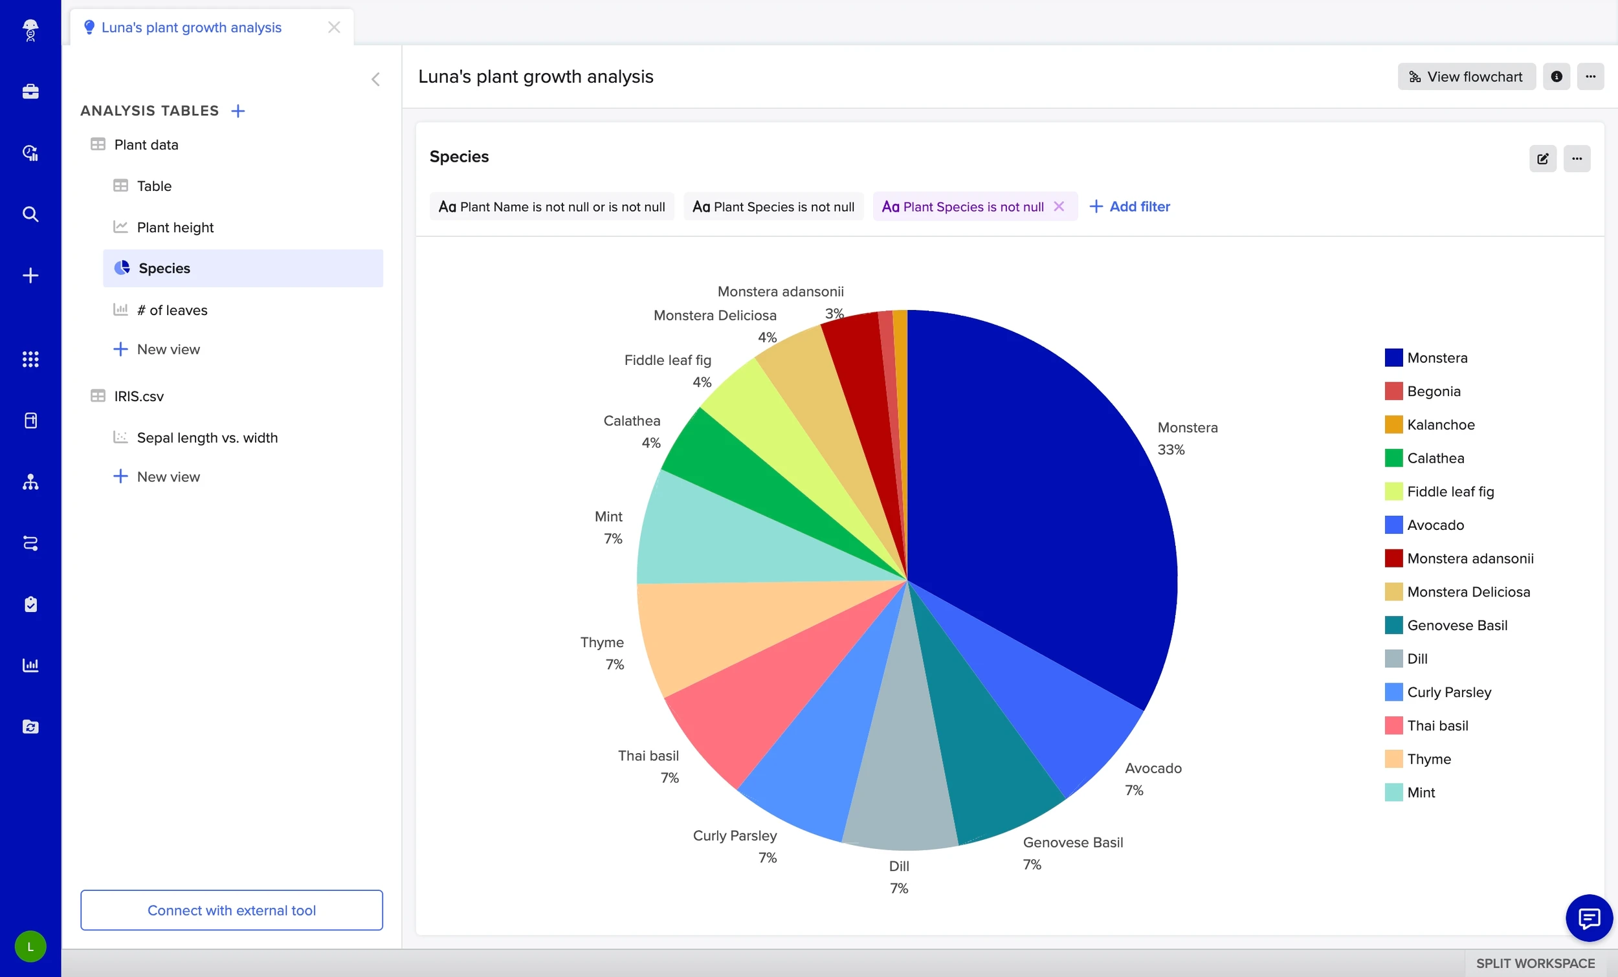This screenshot has height=977, width=1618.
Task: Remove the purple Plant Species filter
Action: tap(1059, 207)
